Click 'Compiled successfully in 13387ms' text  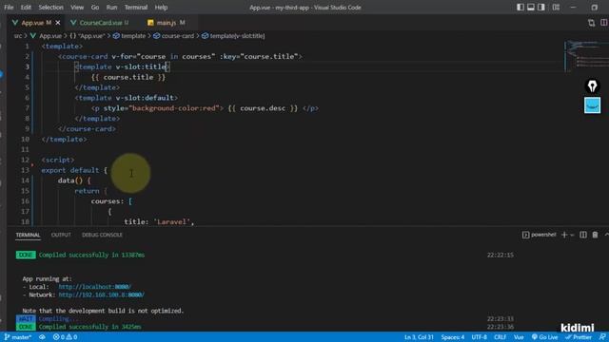(91, 256)
